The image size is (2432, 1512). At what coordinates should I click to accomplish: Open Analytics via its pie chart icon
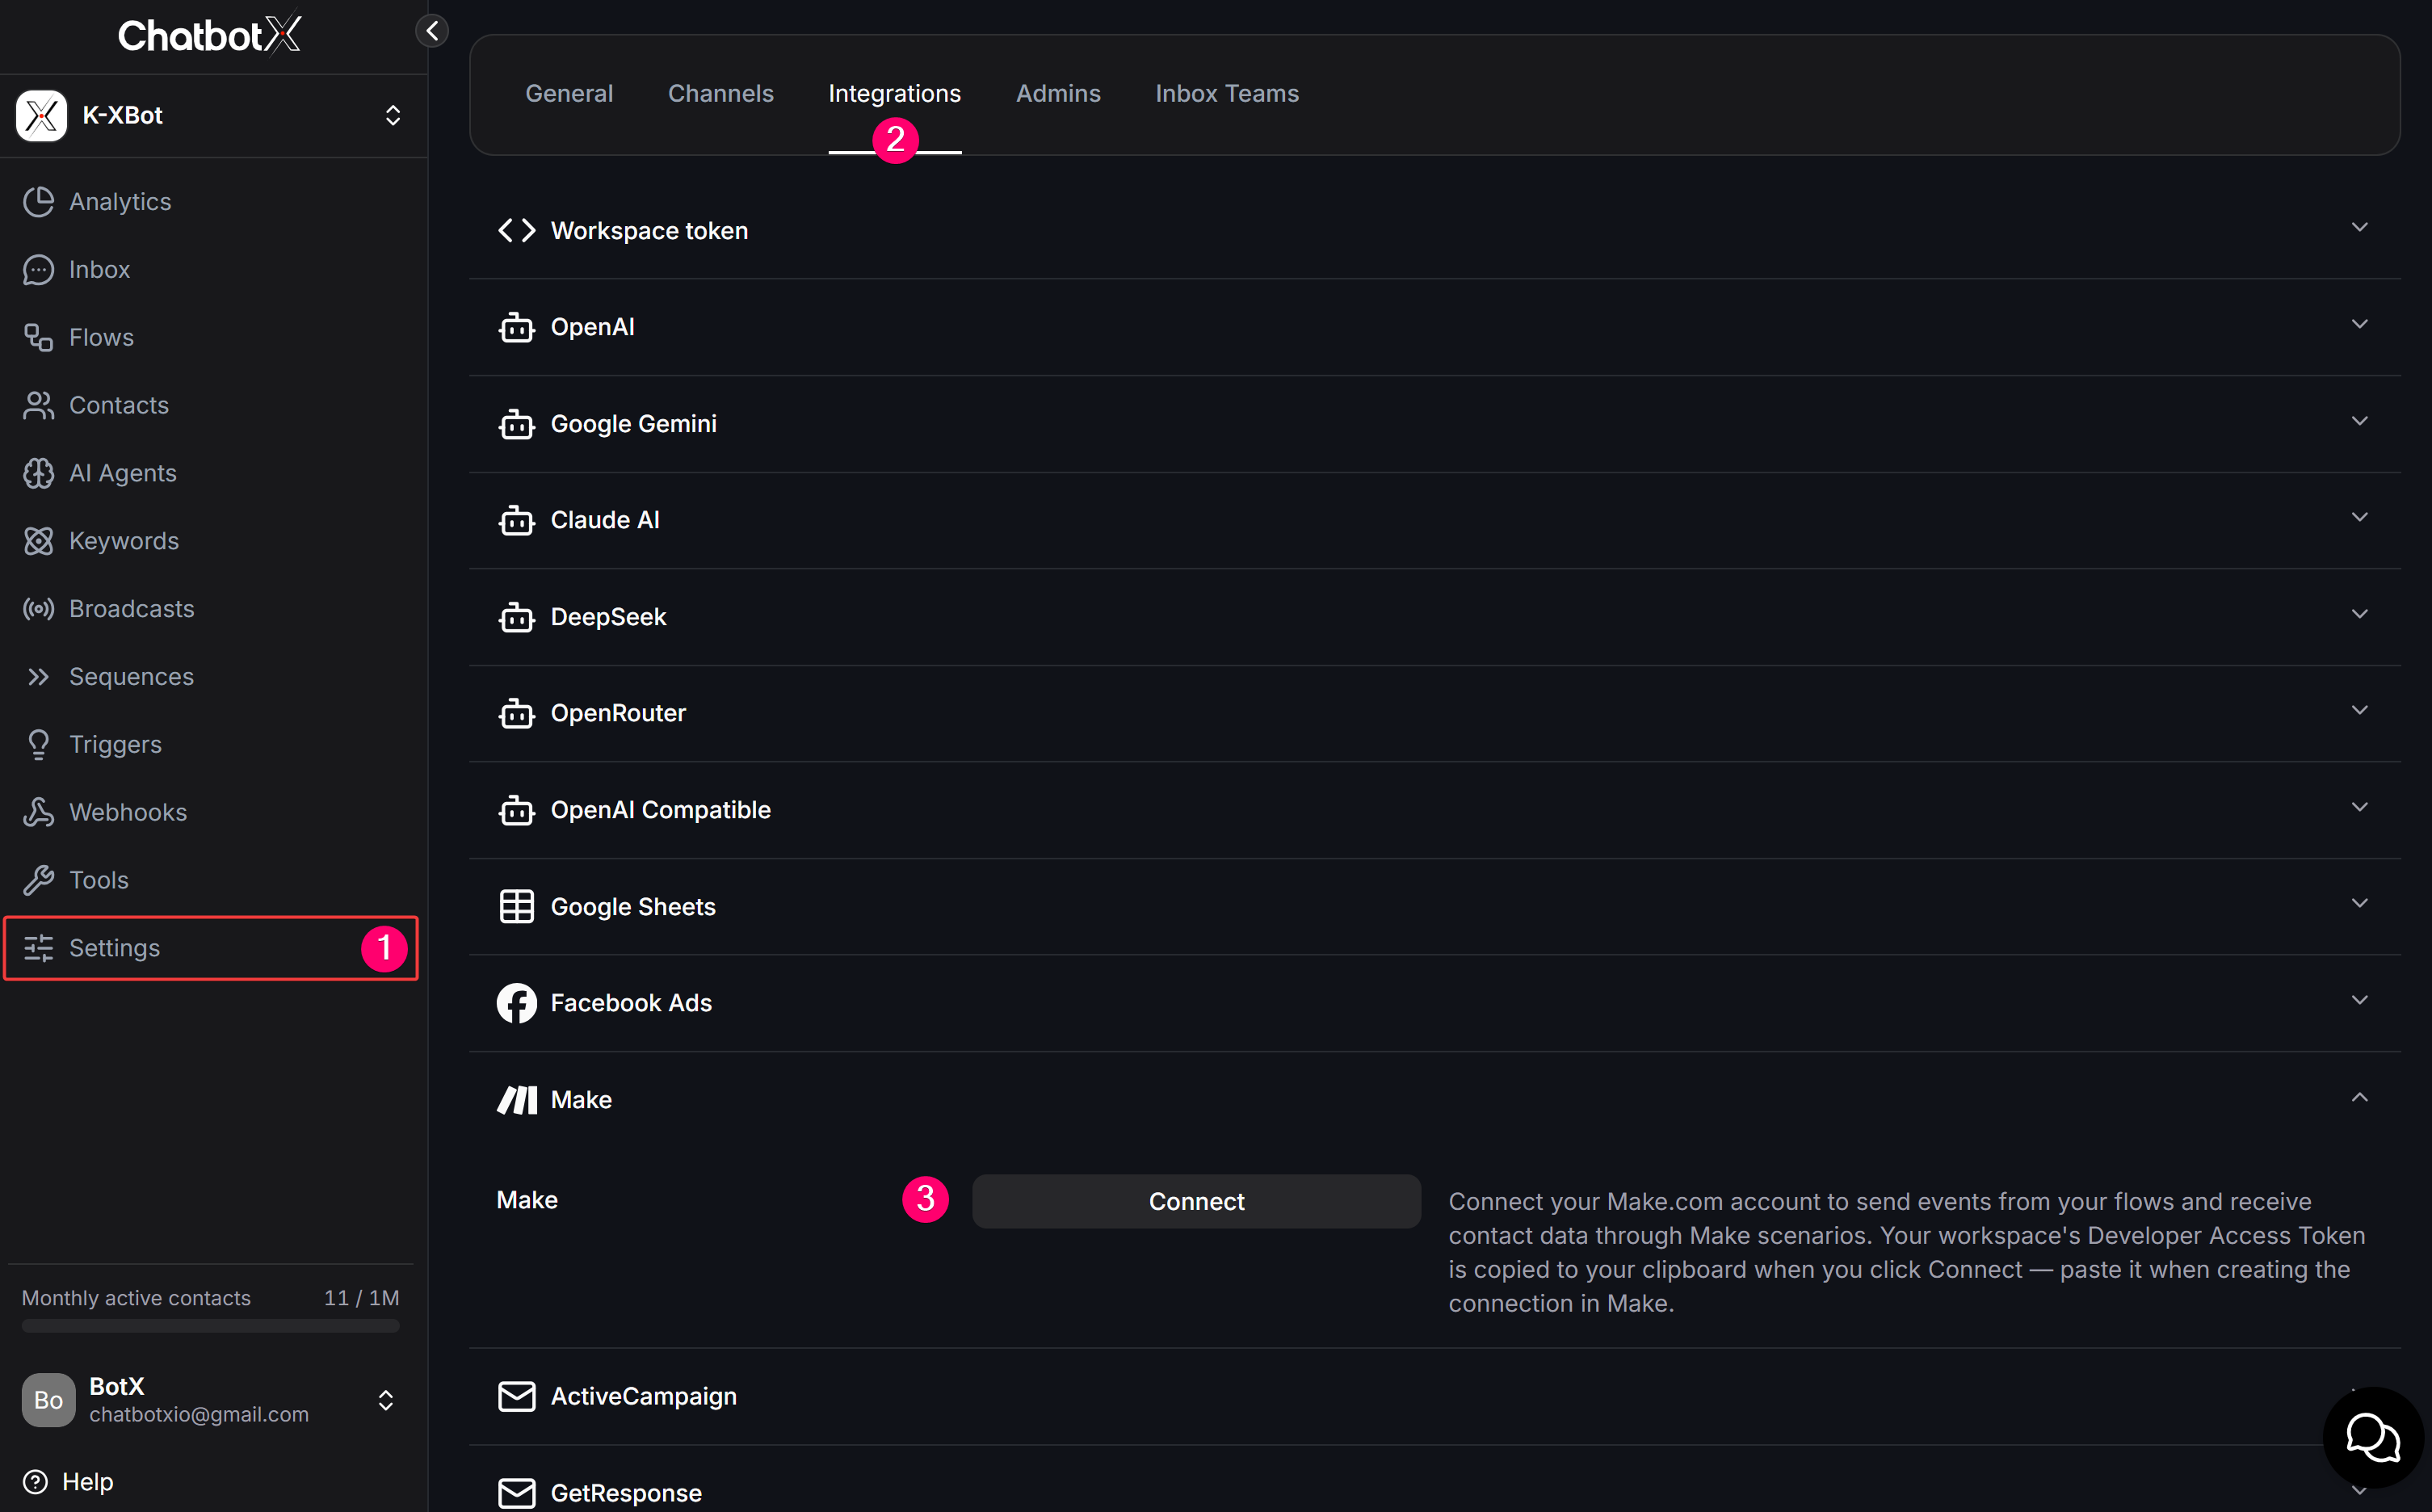click(x=38, y=202)
